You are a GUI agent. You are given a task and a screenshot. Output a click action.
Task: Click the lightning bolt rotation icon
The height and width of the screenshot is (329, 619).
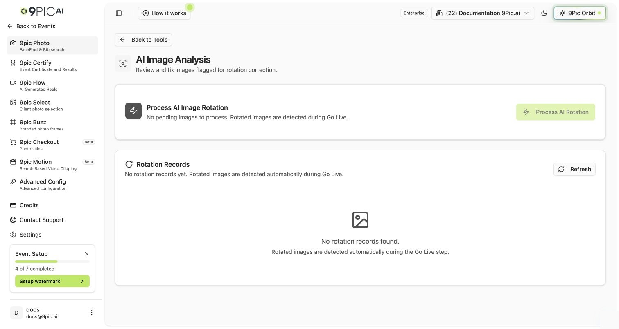[133, 111]
